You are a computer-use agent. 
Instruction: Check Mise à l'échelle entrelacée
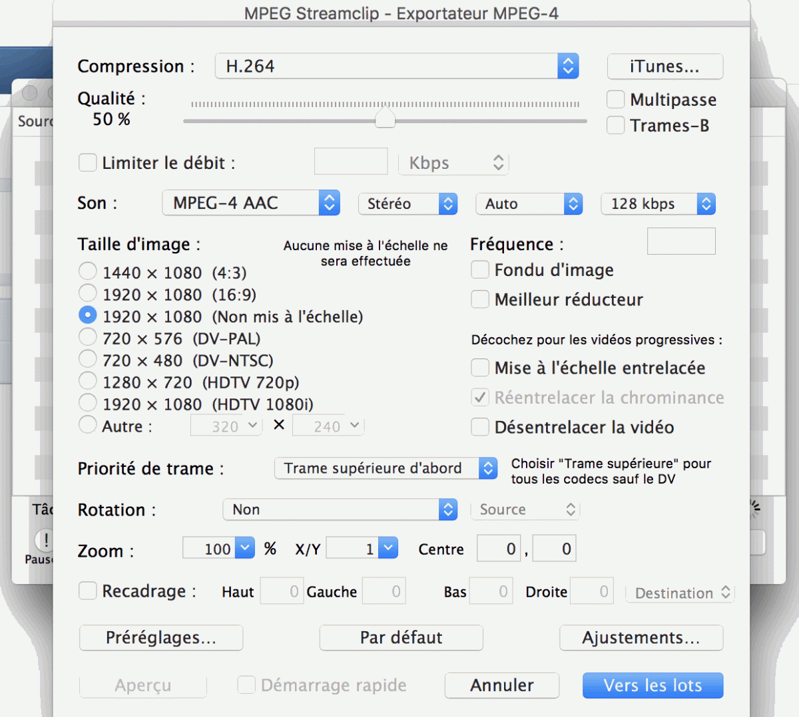point(480,368)
